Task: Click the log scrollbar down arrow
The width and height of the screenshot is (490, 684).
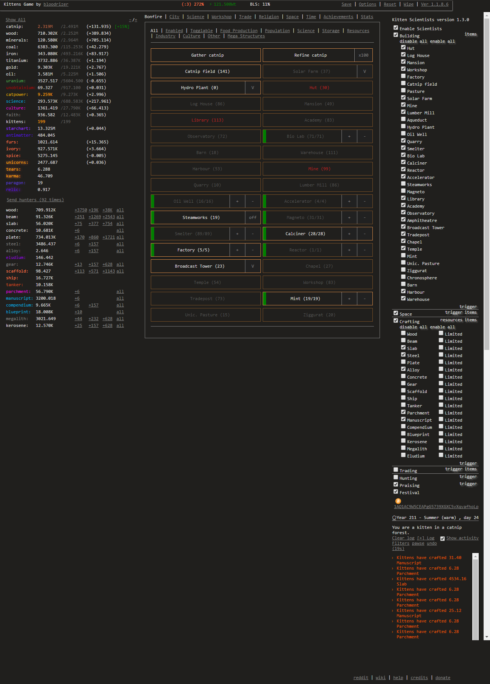Action: [476, 637]
